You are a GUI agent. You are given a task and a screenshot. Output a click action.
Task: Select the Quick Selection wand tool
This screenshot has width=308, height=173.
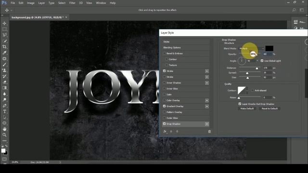point(4,41)
